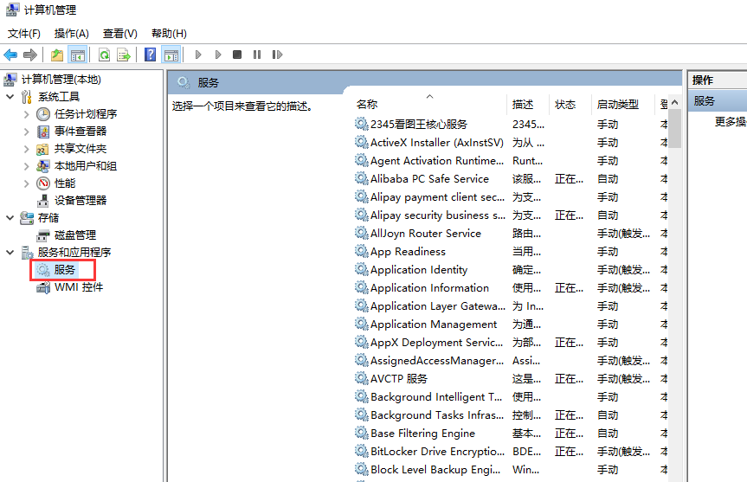Open Help via blue question mark icon
This screenshot has width=747, height=482.
151,55
